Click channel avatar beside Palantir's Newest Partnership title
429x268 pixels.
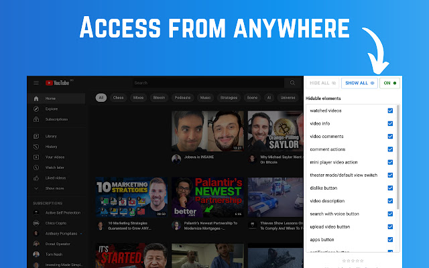coord(176,225)
